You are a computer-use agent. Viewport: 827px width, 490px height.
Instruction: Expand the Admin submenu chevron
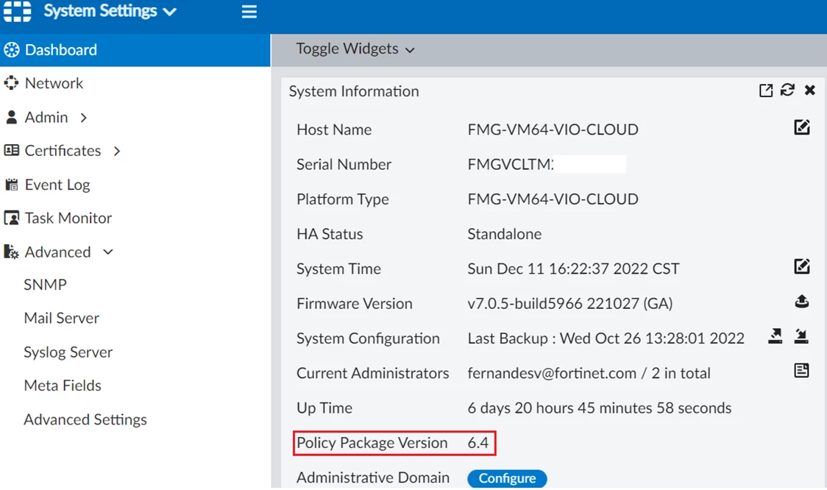(x=83, y=118)
